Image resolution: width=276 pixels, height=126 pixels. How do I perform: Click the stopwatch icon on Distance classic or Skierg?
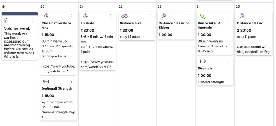pyautogui.click(x=164, y=16)
